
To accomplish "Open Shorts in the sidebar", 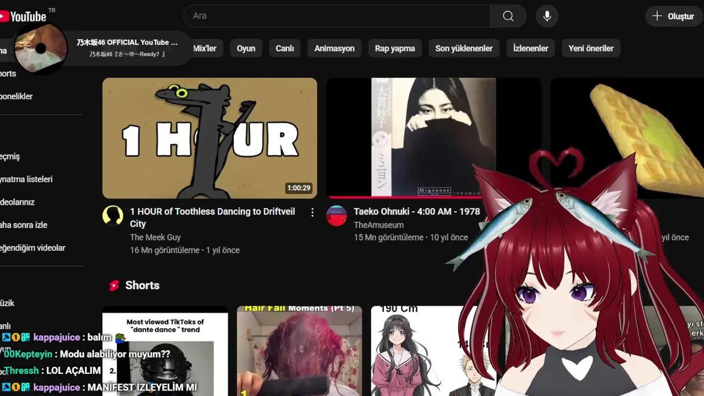I will [8, 74].
